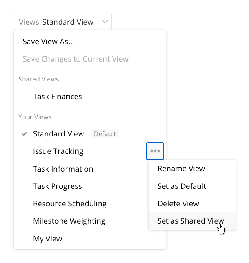Switch to the Issue Tracking view

(58, 151)
